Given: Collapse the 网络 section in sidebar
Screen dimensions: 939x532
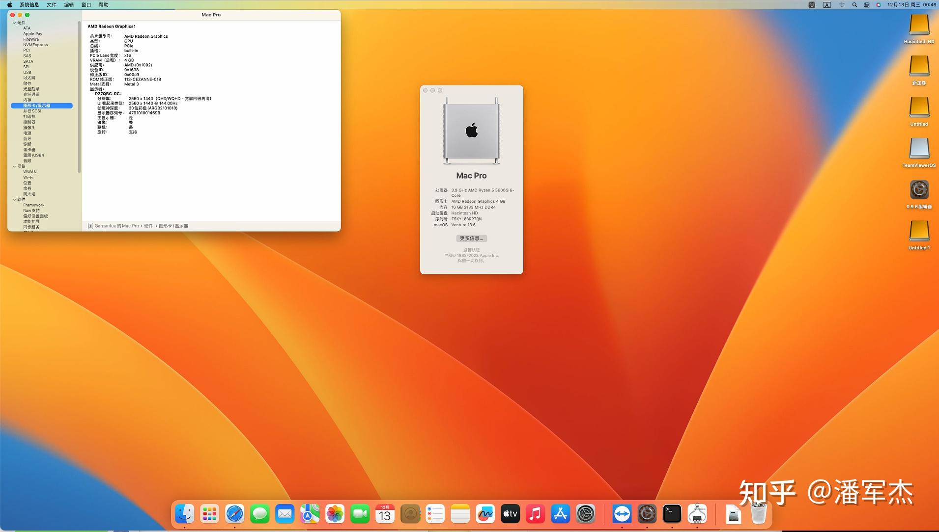Looking at the screenshot, I should point(14,166).
